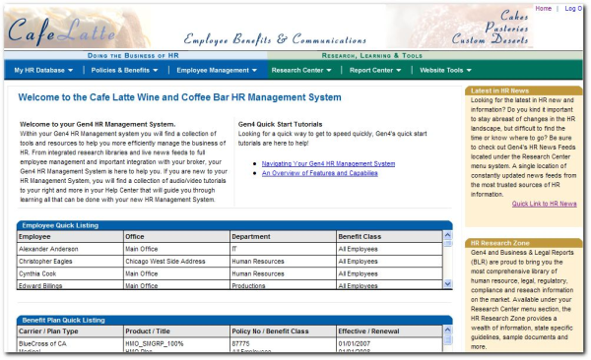Click the Log Out link
Screen dimensions: 591x360
[x=573, y=8]
